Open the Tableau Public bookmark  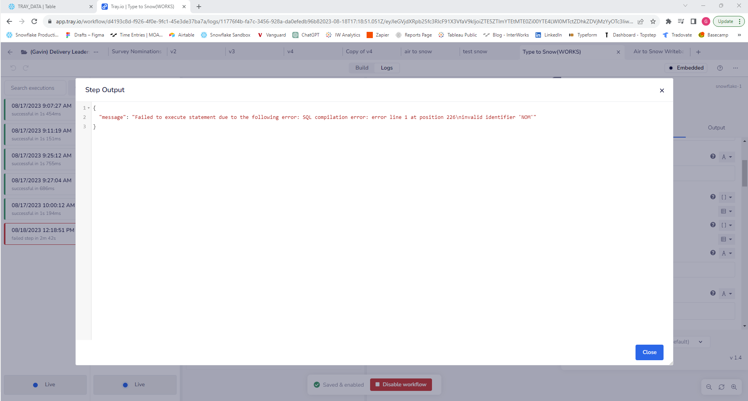(x=458, y=35)
